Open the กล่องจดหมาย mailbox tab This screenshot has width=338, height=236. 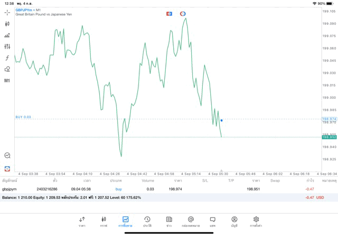(x=191, y=221)
